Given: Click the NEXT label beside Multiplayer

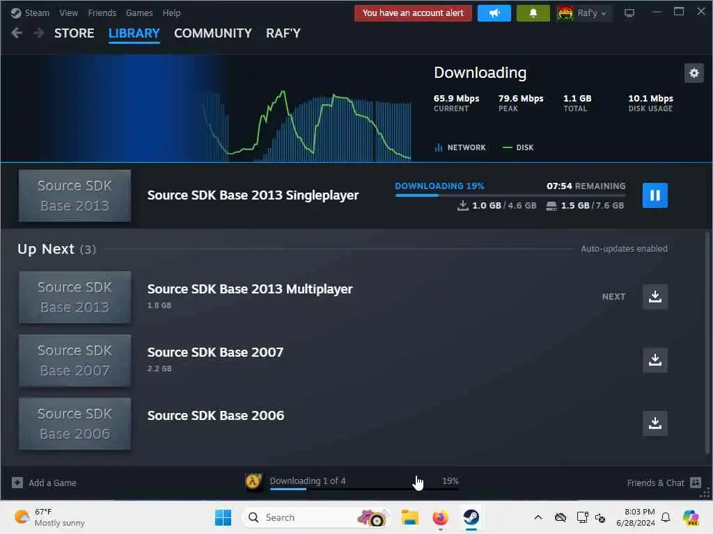Looking at the screenshot, I should pos(613,296).
